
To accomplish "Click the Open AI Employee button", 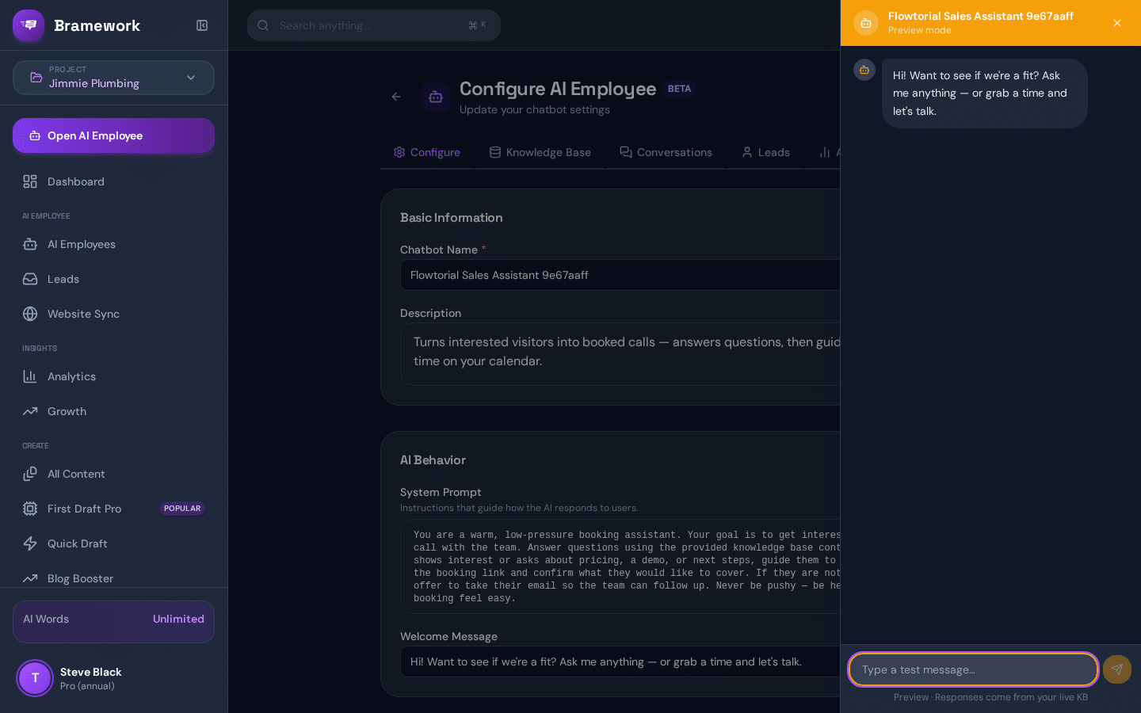I will 113,135.
